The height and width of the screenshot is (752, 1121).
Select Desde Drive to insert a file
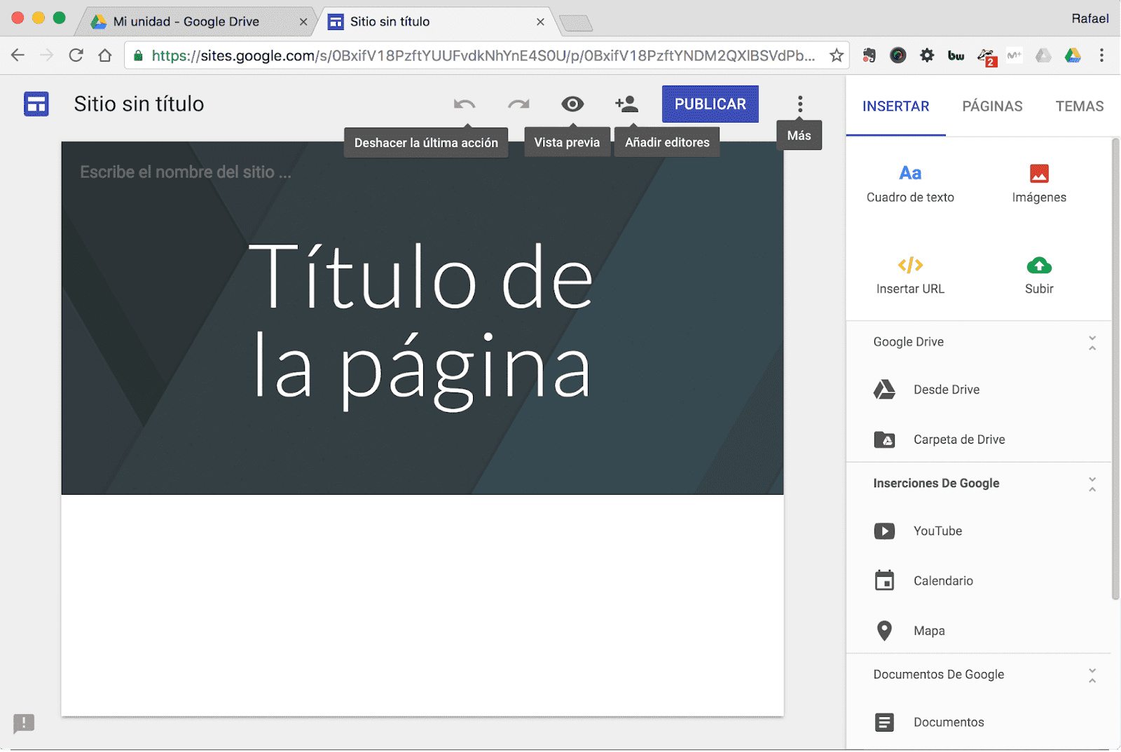point(946,390)
